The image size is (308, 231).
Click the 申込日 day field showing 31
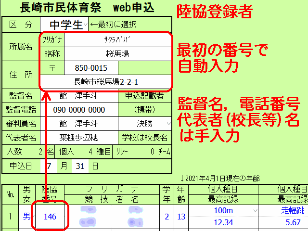(80, 166)
